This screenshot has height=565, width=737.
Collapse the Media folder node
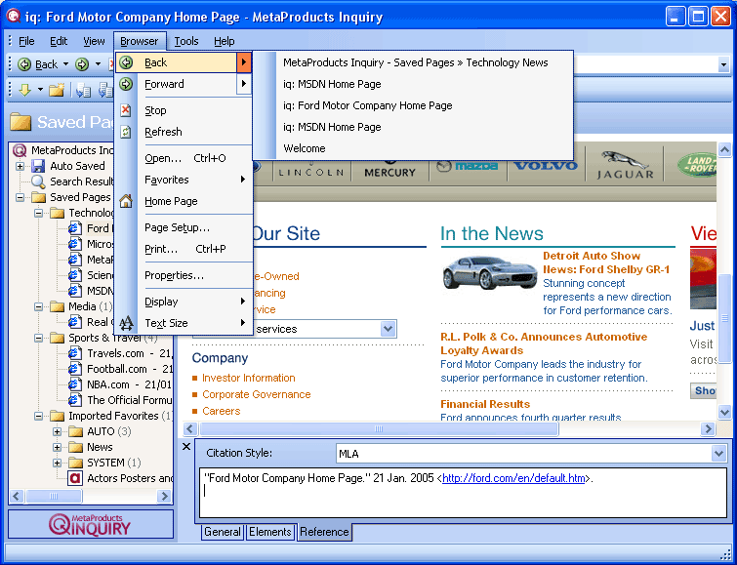tap(38, 307)
